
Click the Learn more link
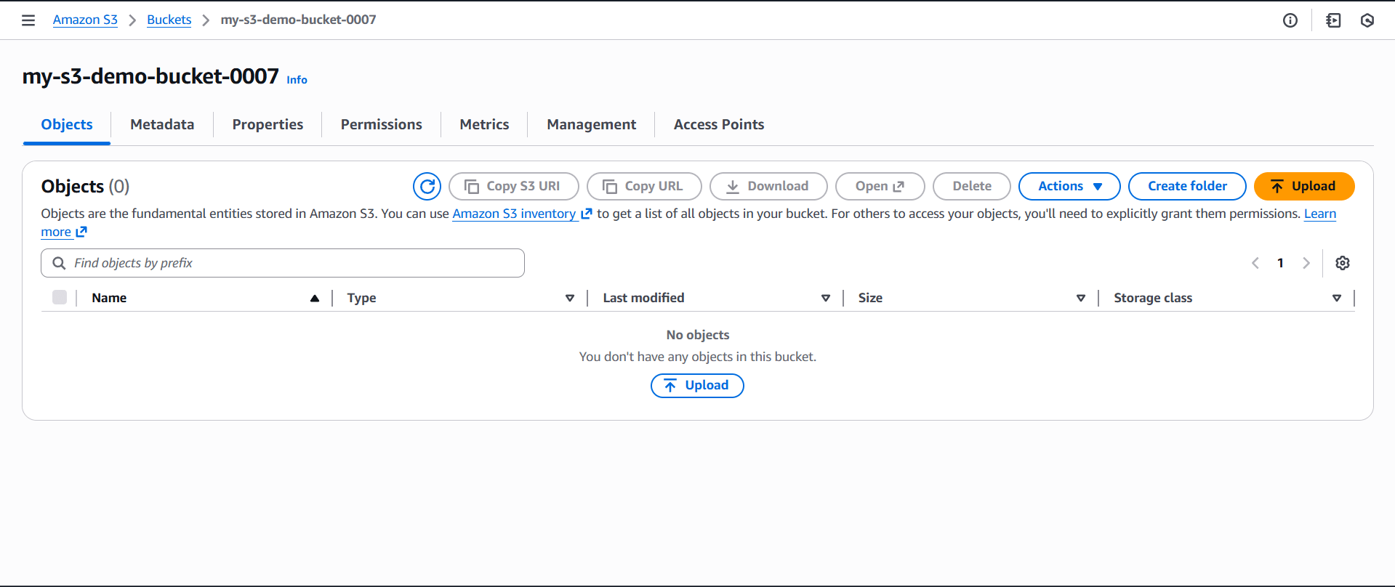1320,214
